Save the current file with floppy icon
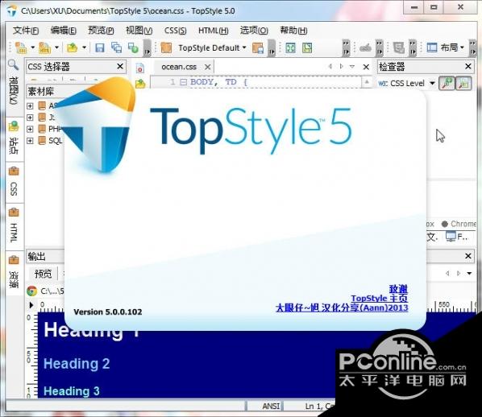This screenshot has width=482, height=417. point(100,47)
